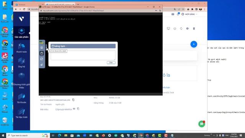Open Task View on the taskbar

[x=53, y=135]
